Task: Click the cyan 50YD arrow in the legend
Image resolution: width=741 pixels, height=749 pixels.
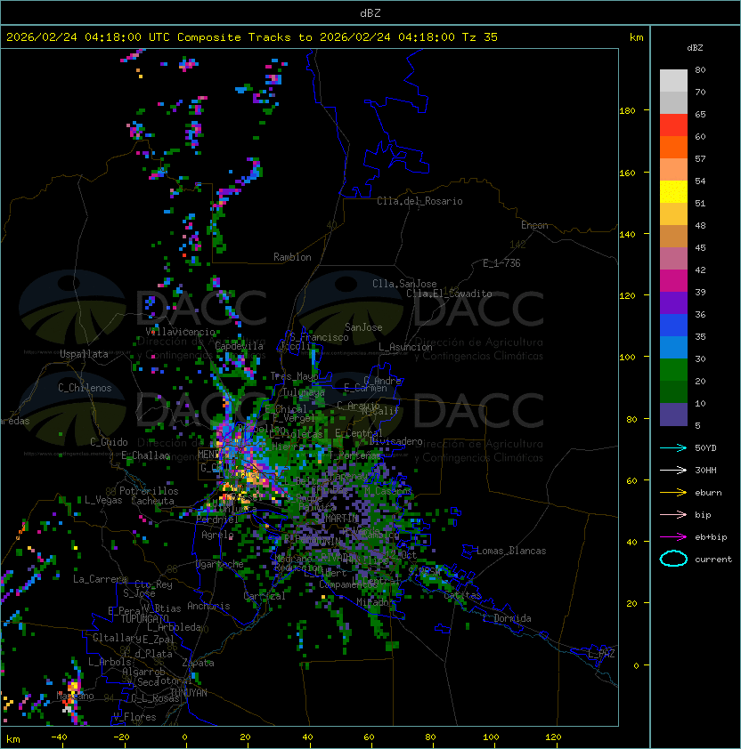Action: (673, 447)
